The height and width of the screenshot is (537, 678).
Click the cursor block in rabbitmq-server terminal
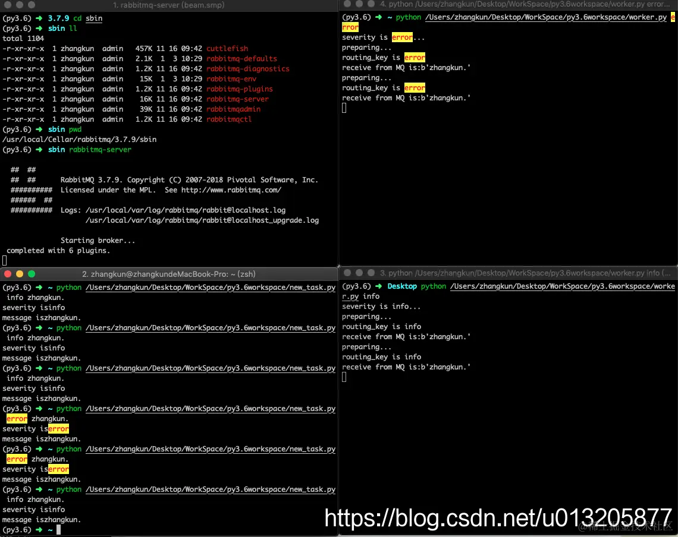tap(4, 261)
